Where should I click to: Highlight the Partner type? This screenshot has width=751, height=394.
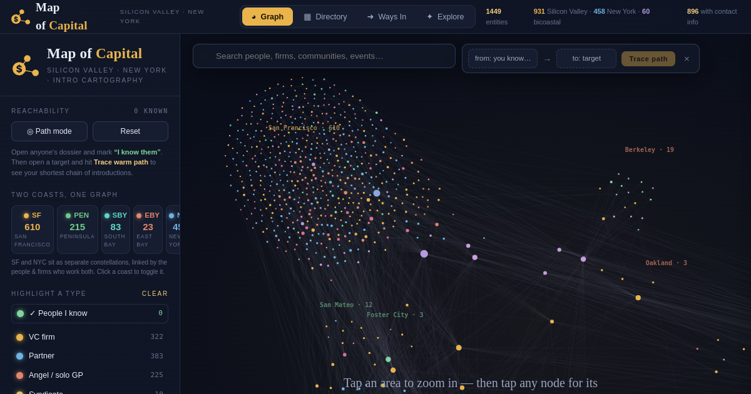tap(89, 356)
